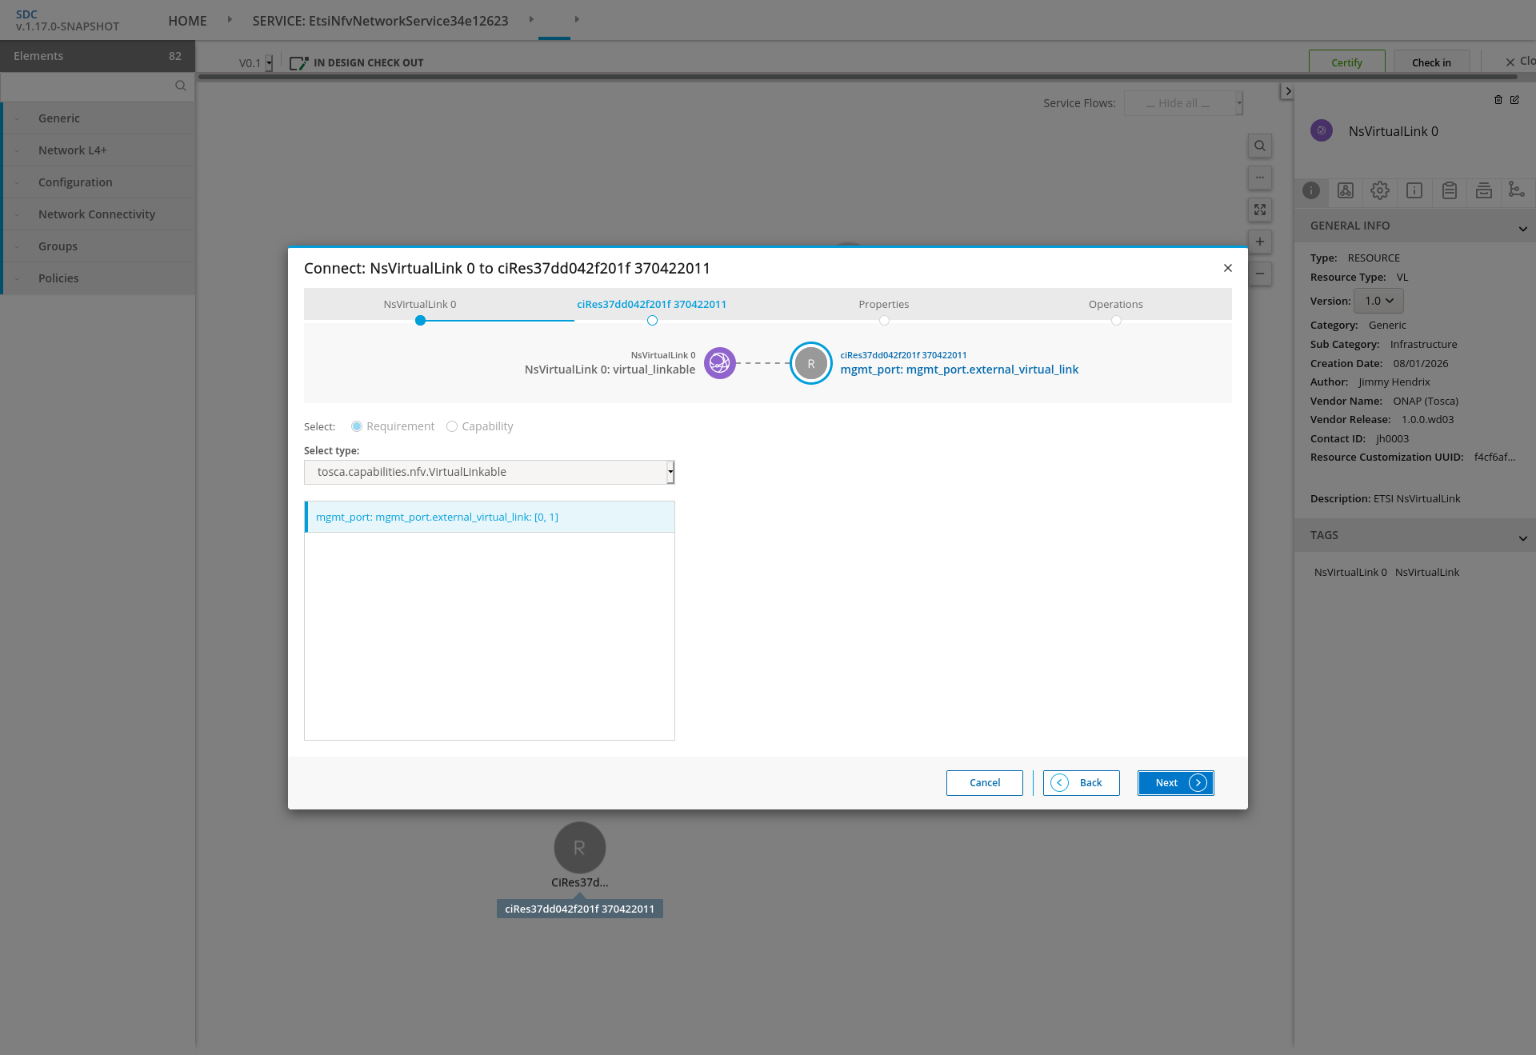Select the Requirement radio button
This screenshot has width=1536, height=1055.
357,426
